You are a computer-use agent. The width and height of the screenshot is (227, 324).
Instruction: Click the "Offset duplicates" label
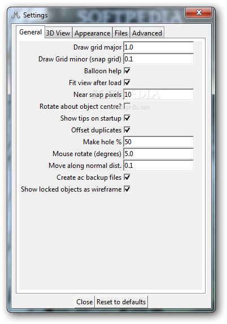[97, 130]
